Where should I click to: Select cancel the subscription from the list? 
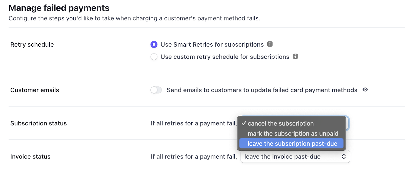281,123
